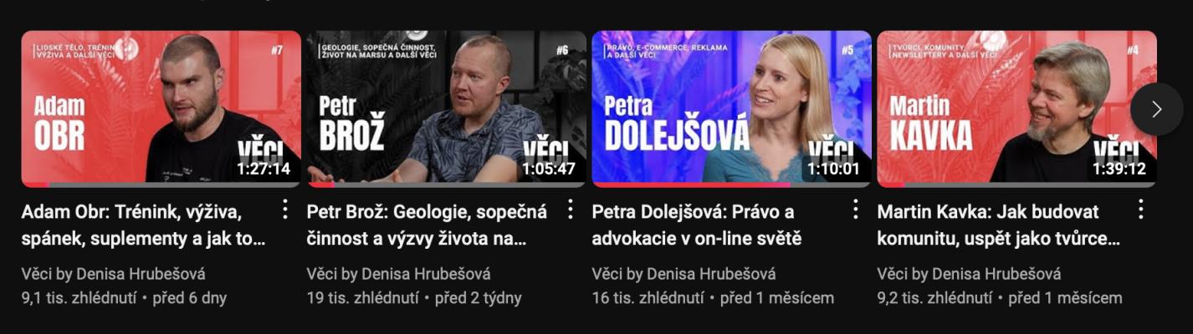Open more options for Adam Obr video
Screen dimensions: 1193x334
pos(284,210)
